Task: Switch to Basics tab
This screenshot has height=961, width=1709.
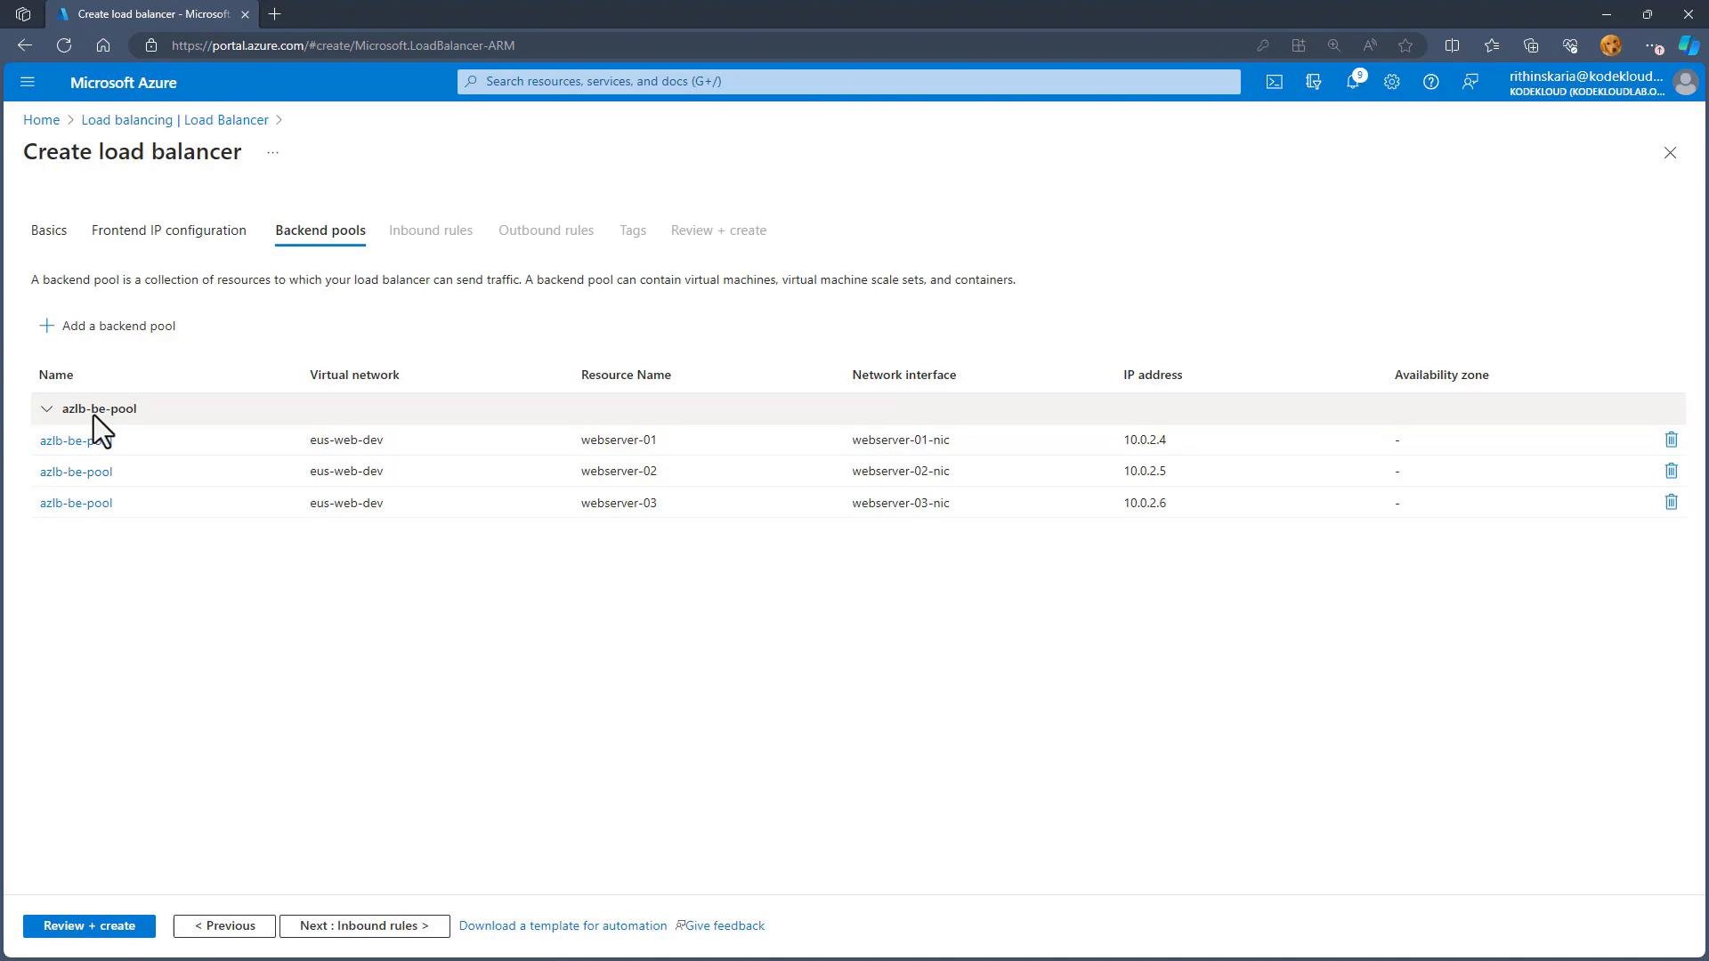Action: tap(49, 230)
